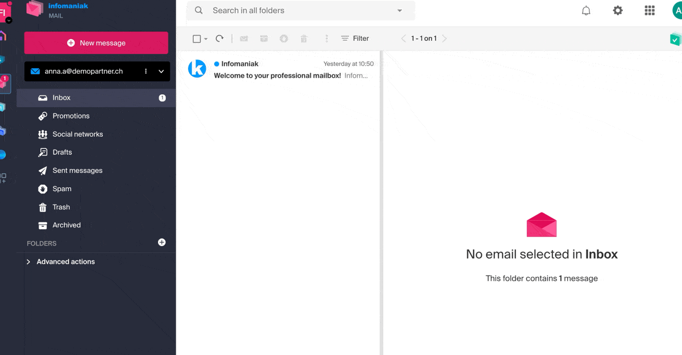Open the green checkmark tasks panel icon
This screenshot has width=682, height=355.
[x=676, y=39]
